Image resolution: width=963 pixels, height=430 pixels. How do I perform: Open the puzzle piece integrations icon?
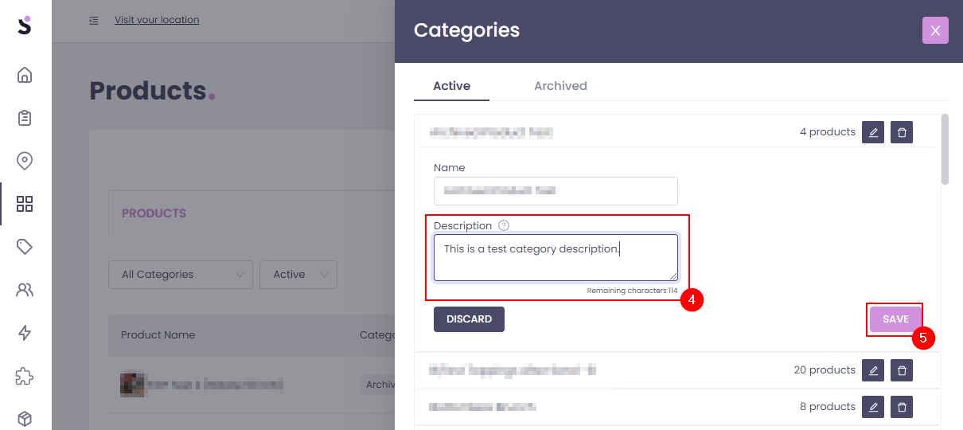point(25,376)
